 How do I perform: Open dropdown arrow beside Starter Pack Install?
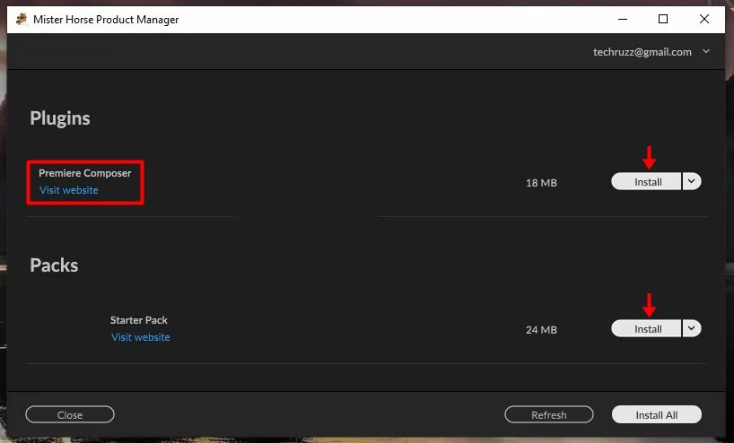692,329
